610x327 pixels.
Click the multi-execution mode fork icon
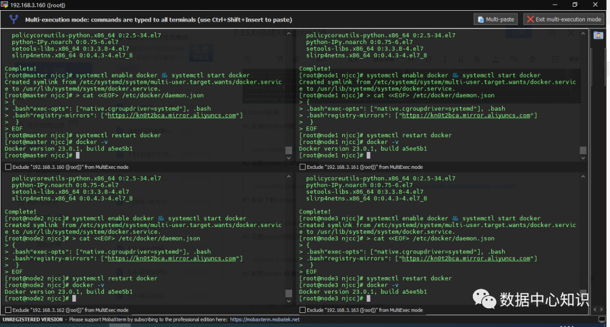click(14, 19)
